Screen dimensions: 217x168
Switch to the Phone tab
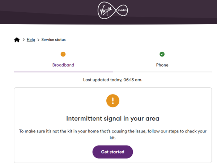[162, 65]
